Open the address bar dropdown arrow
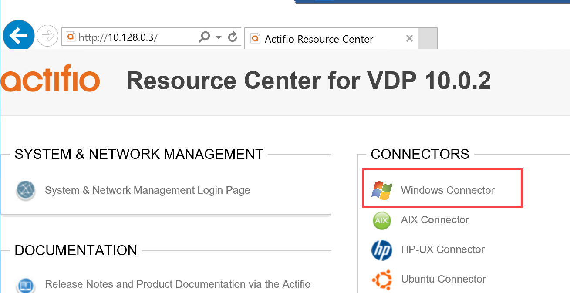 (219, 37)
